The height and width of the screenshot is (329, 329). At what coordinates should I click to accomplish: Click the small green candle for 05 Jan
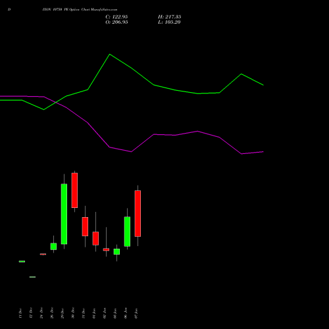116,251
